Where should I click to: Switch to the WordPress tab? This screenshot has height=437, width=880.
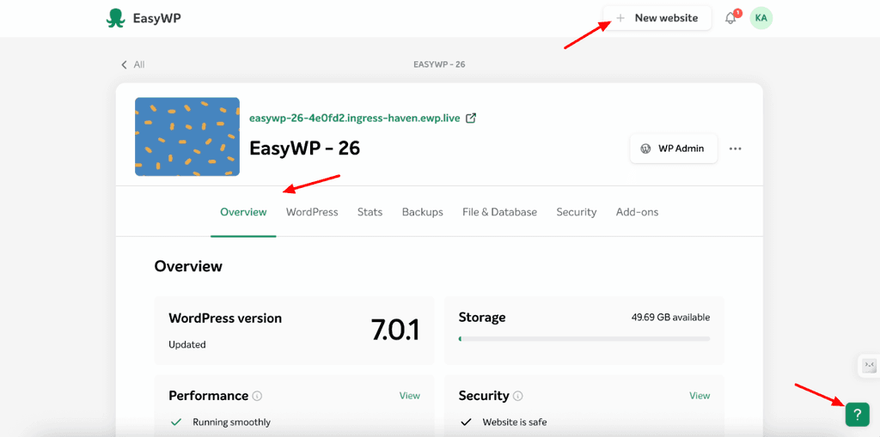coord(312,212)
